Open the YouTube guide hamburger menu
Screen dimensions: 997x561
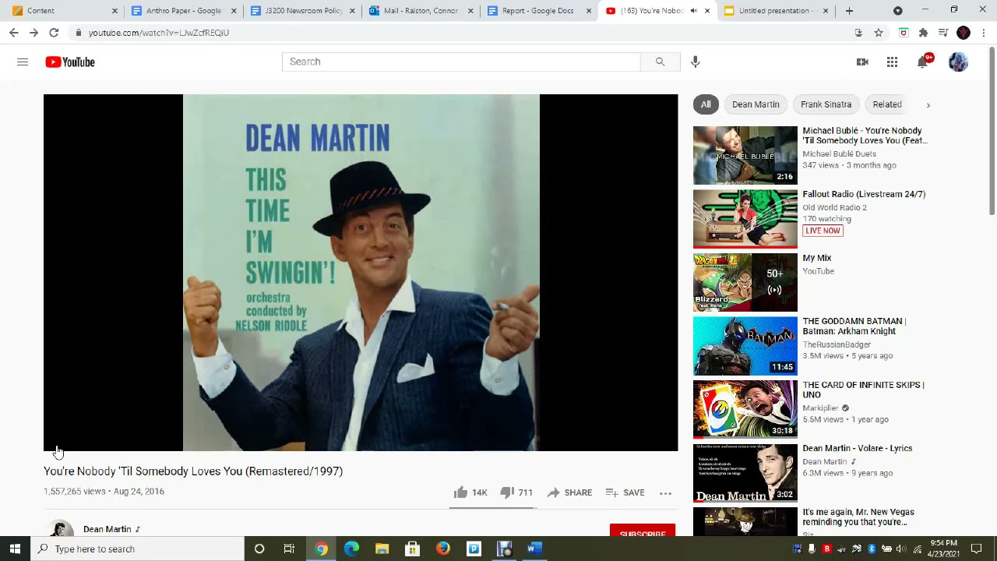pos(23,62)
